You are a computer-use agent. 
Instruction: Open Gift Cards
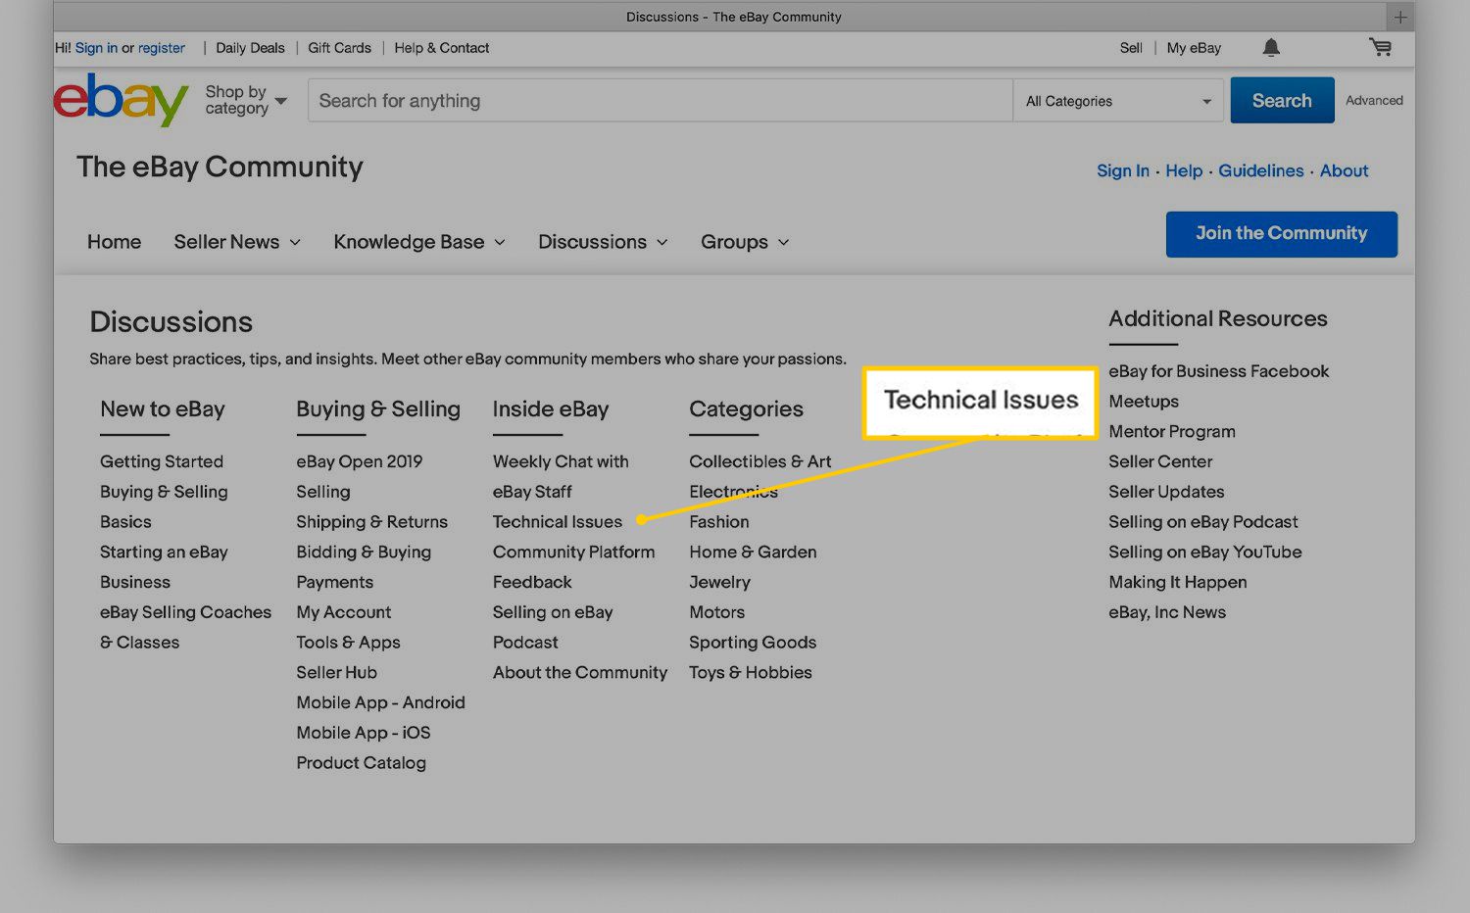click(339, 48)
